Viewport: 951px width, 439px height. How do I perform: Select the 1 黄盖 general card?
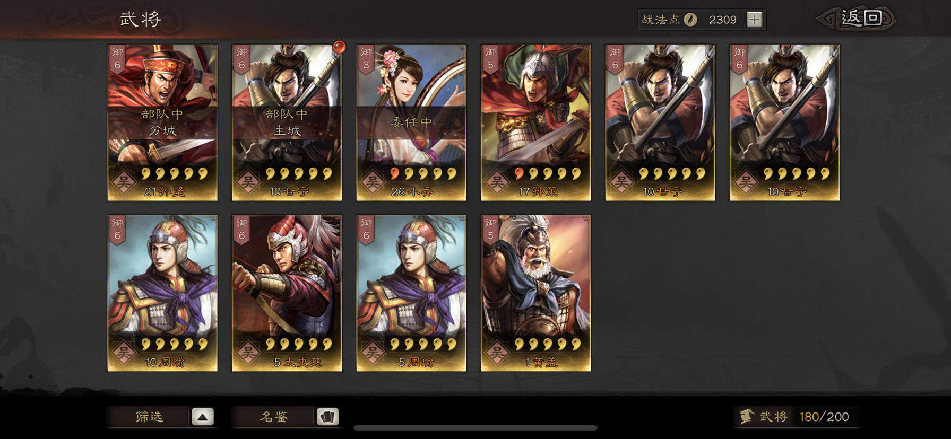[x=535, y=293]
